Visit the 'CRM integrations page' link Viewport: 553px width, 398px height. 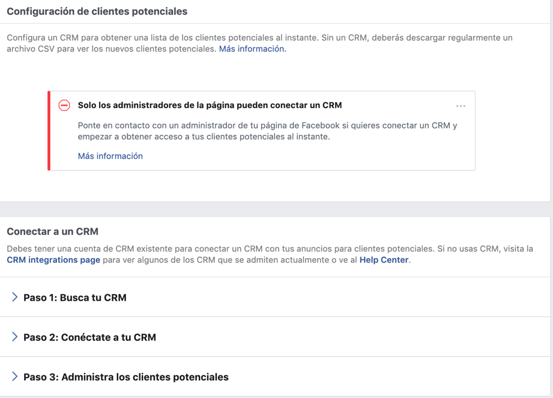pos(53,260)
